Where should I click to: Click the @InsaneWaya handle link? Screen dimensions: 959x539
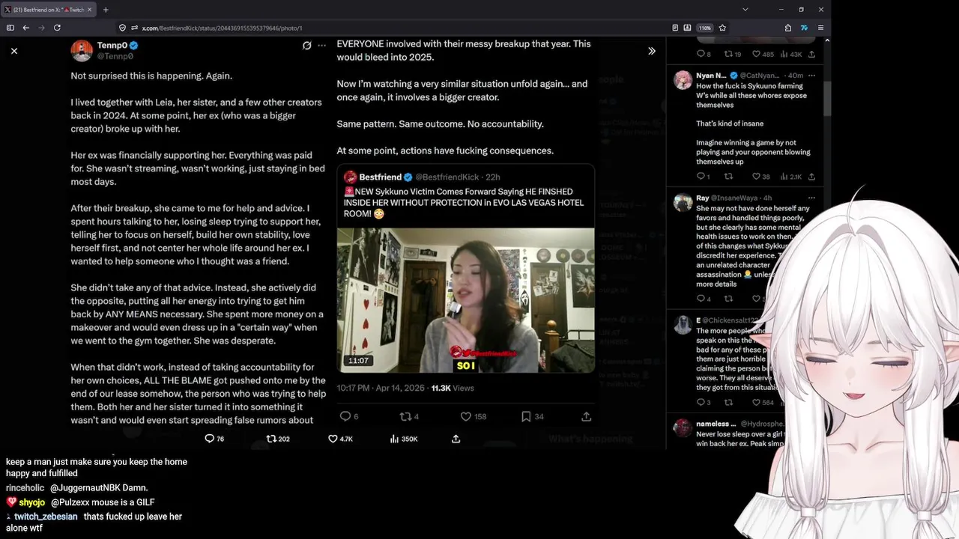[734, 198]
